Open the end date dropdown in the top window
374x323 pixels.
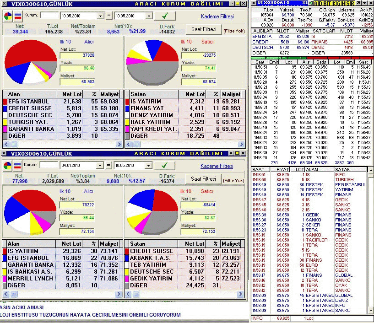coord(149,16)
